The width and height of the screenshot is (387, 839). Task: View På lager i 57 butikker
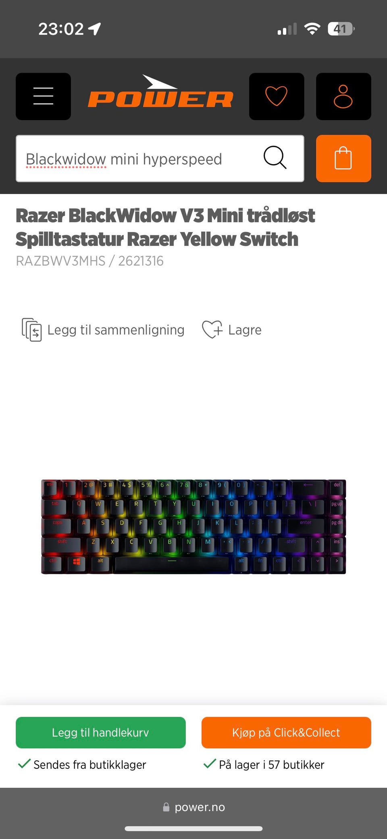[271, 764]
